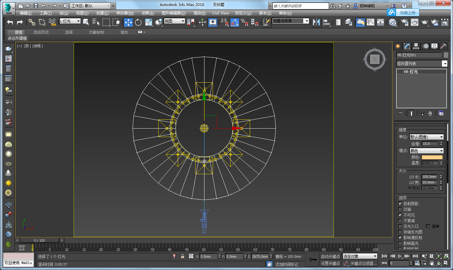Open the L-灯光 selection filter dropdown
The width and height of the screenshot is (453, 270).
click(70, 21)
